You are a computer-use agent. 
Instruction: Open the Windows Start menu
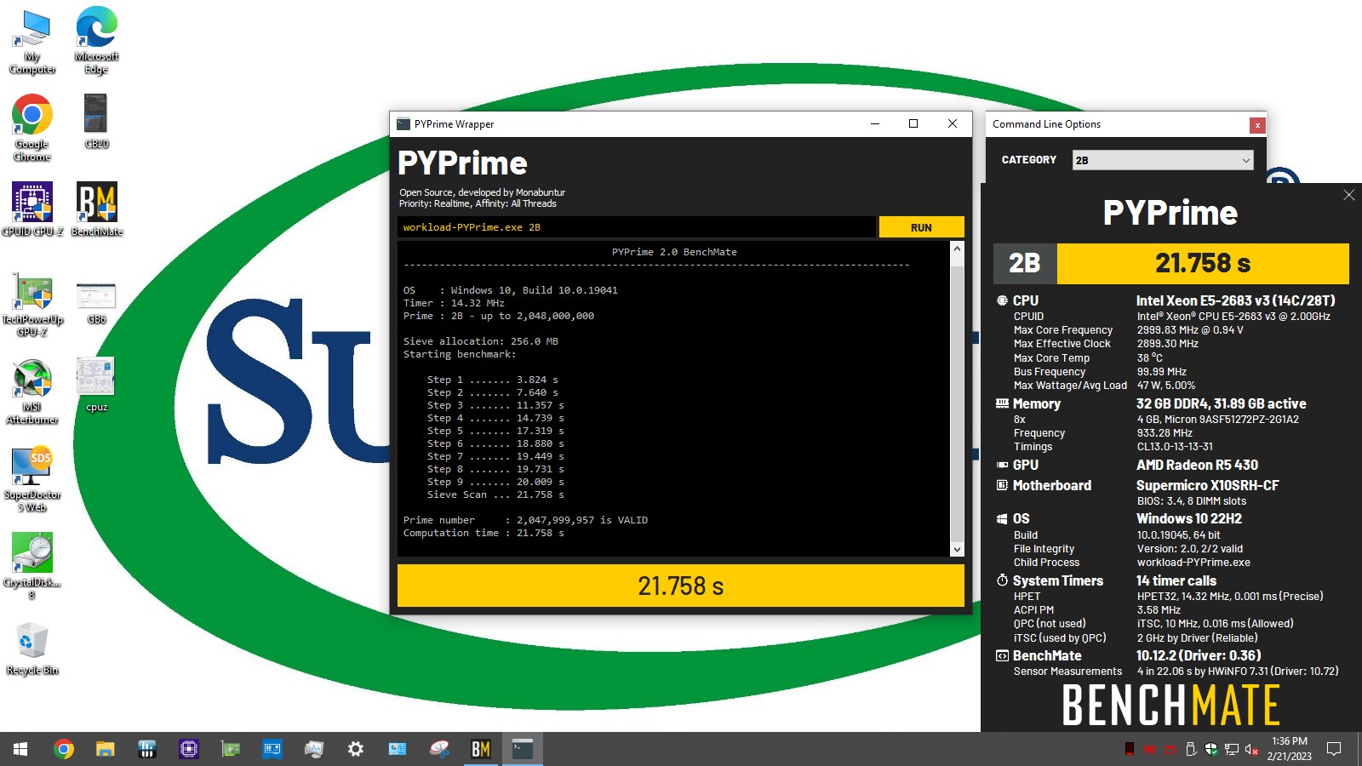(20, 749)
